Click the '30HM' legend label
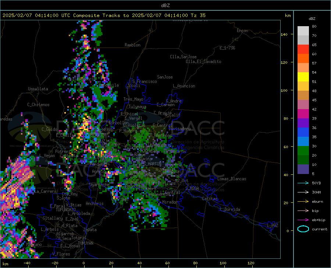331x268 pixels. tap(316, 192)
